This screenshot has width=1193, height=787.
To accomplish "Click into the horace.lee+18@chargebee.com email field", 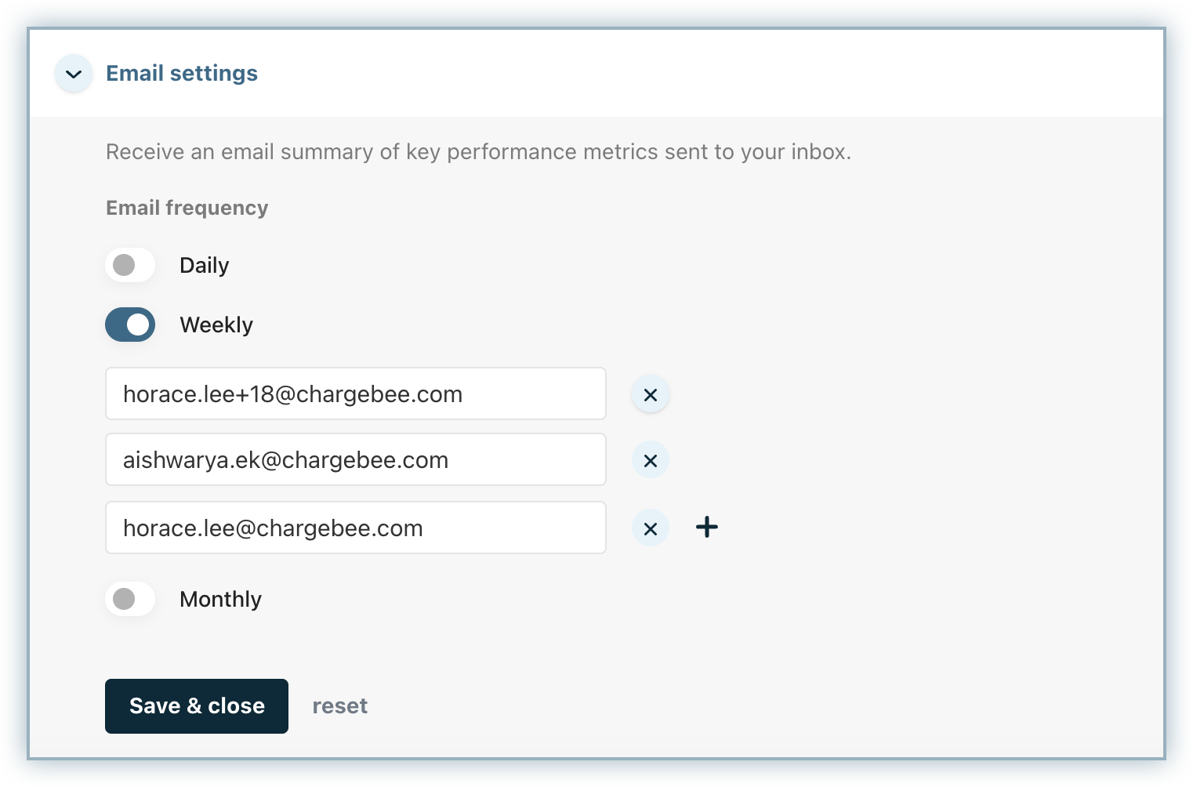I will click(x=355, y=393).
